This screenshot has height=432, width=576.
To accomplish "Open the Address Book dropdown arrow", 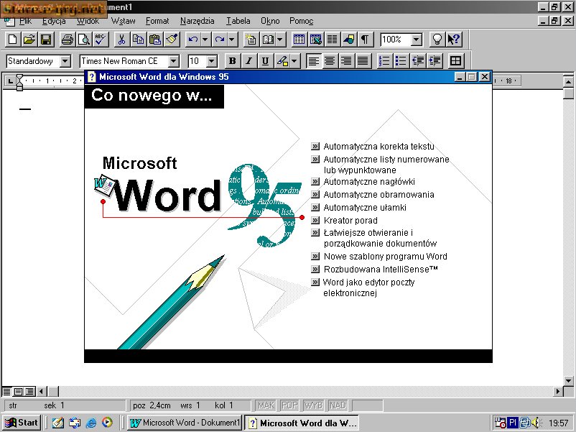I will tap(280, 40).
